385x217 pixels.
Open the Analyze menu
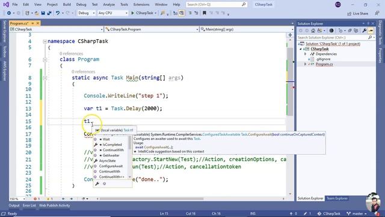tap(109, 4)
